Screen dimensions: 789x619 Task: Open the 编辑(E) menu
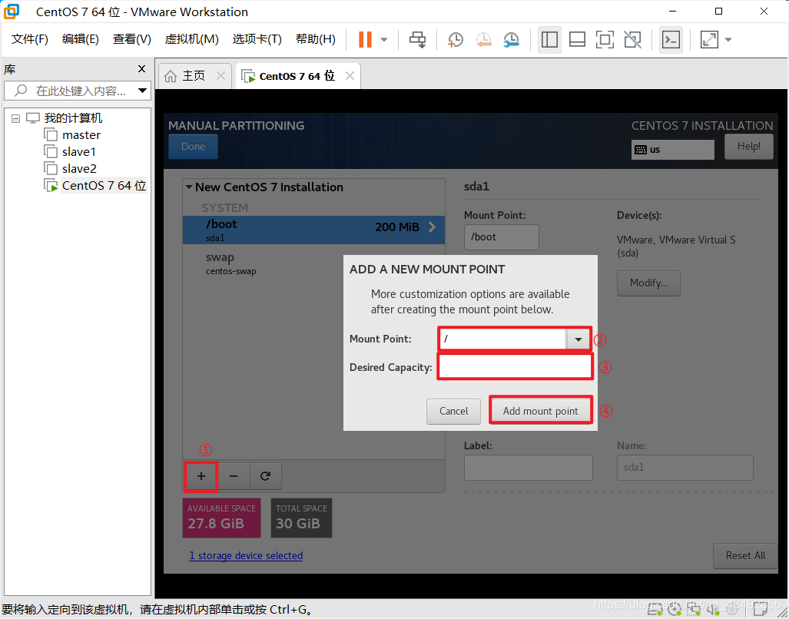81,39
